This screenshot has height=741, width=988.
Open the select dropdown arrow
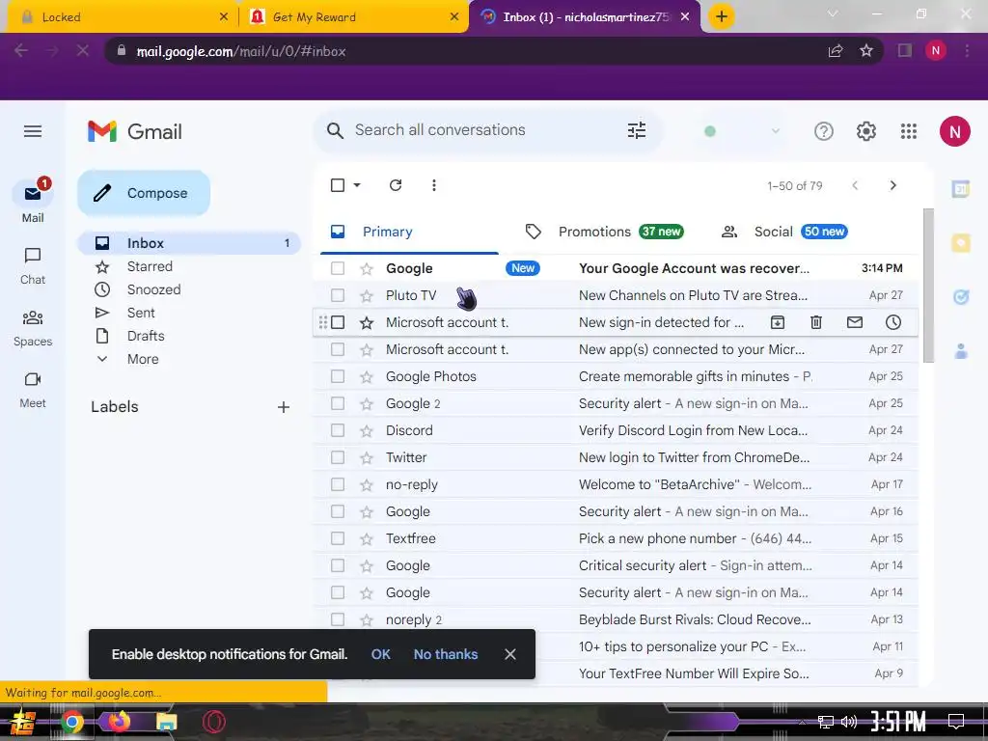pyautogui.click(x=357, y=185)
